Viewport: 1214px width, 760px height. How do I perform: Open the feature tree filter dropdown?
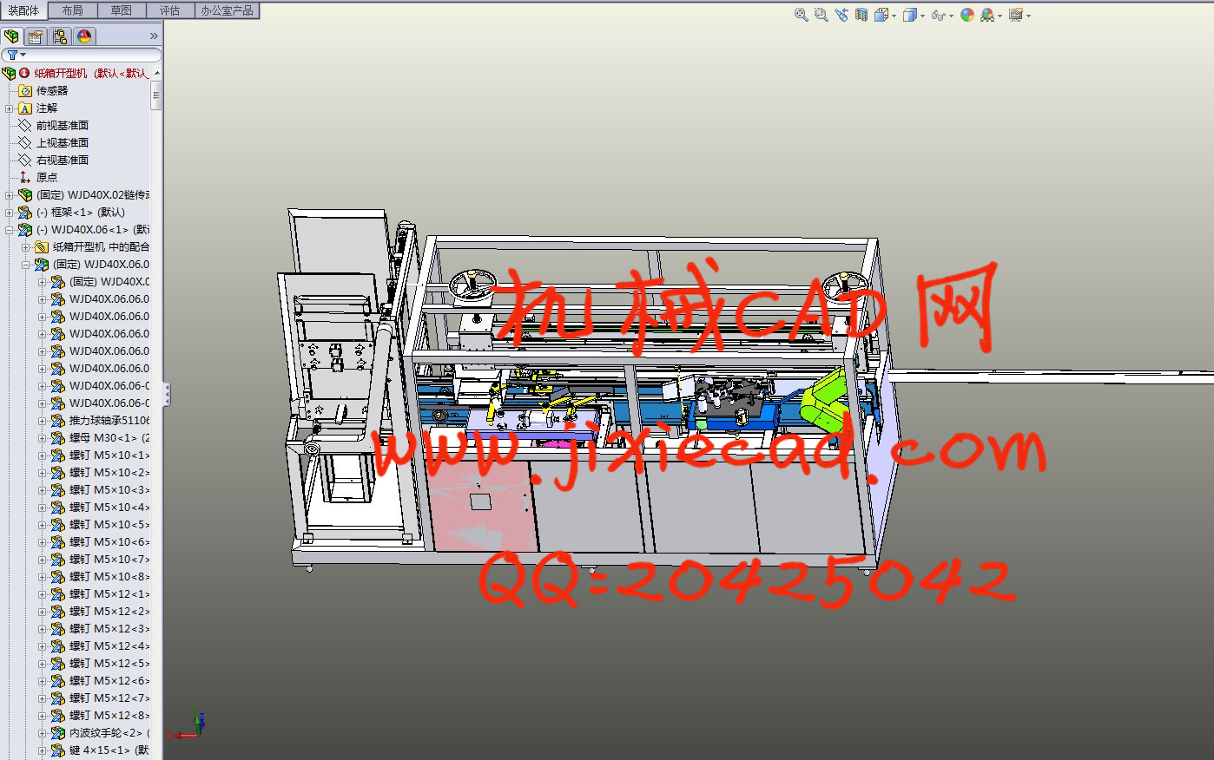tap(16, 55)
